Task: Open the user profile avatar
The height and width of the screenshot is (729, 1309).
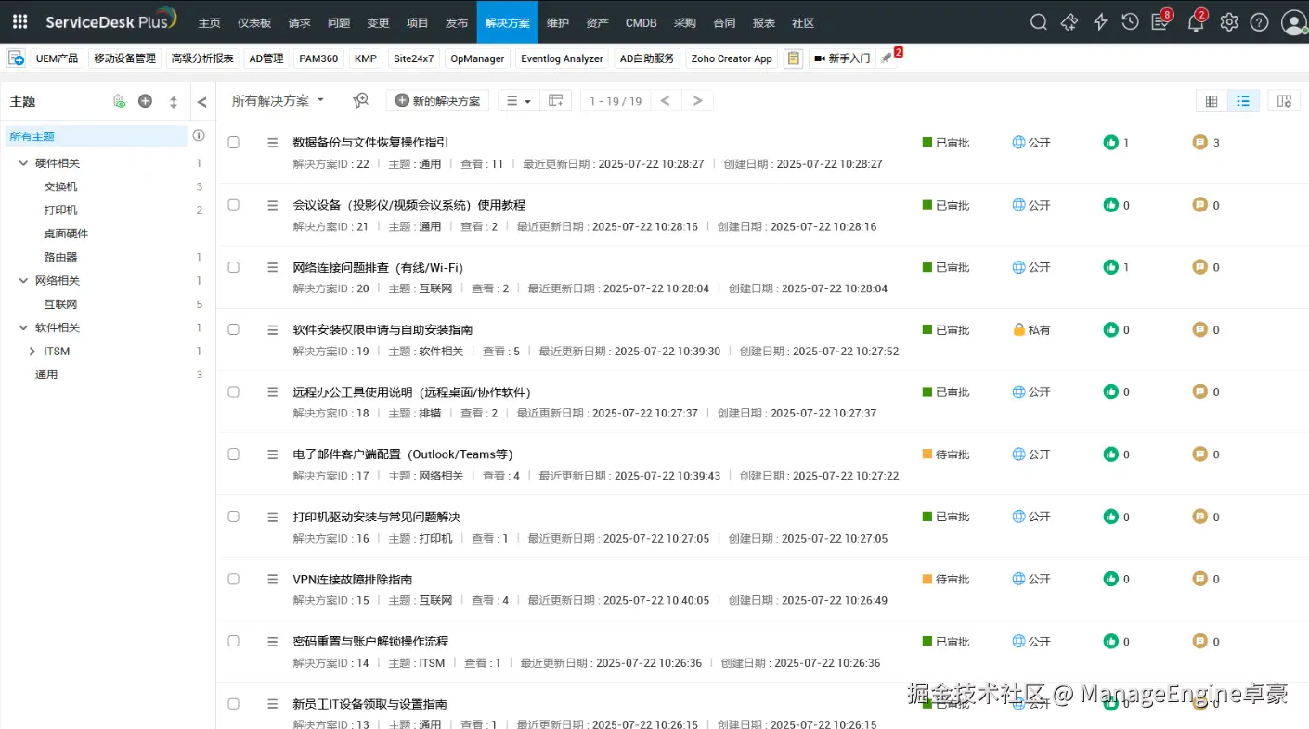Action: pyautogui.click(x=1293, y=22)
